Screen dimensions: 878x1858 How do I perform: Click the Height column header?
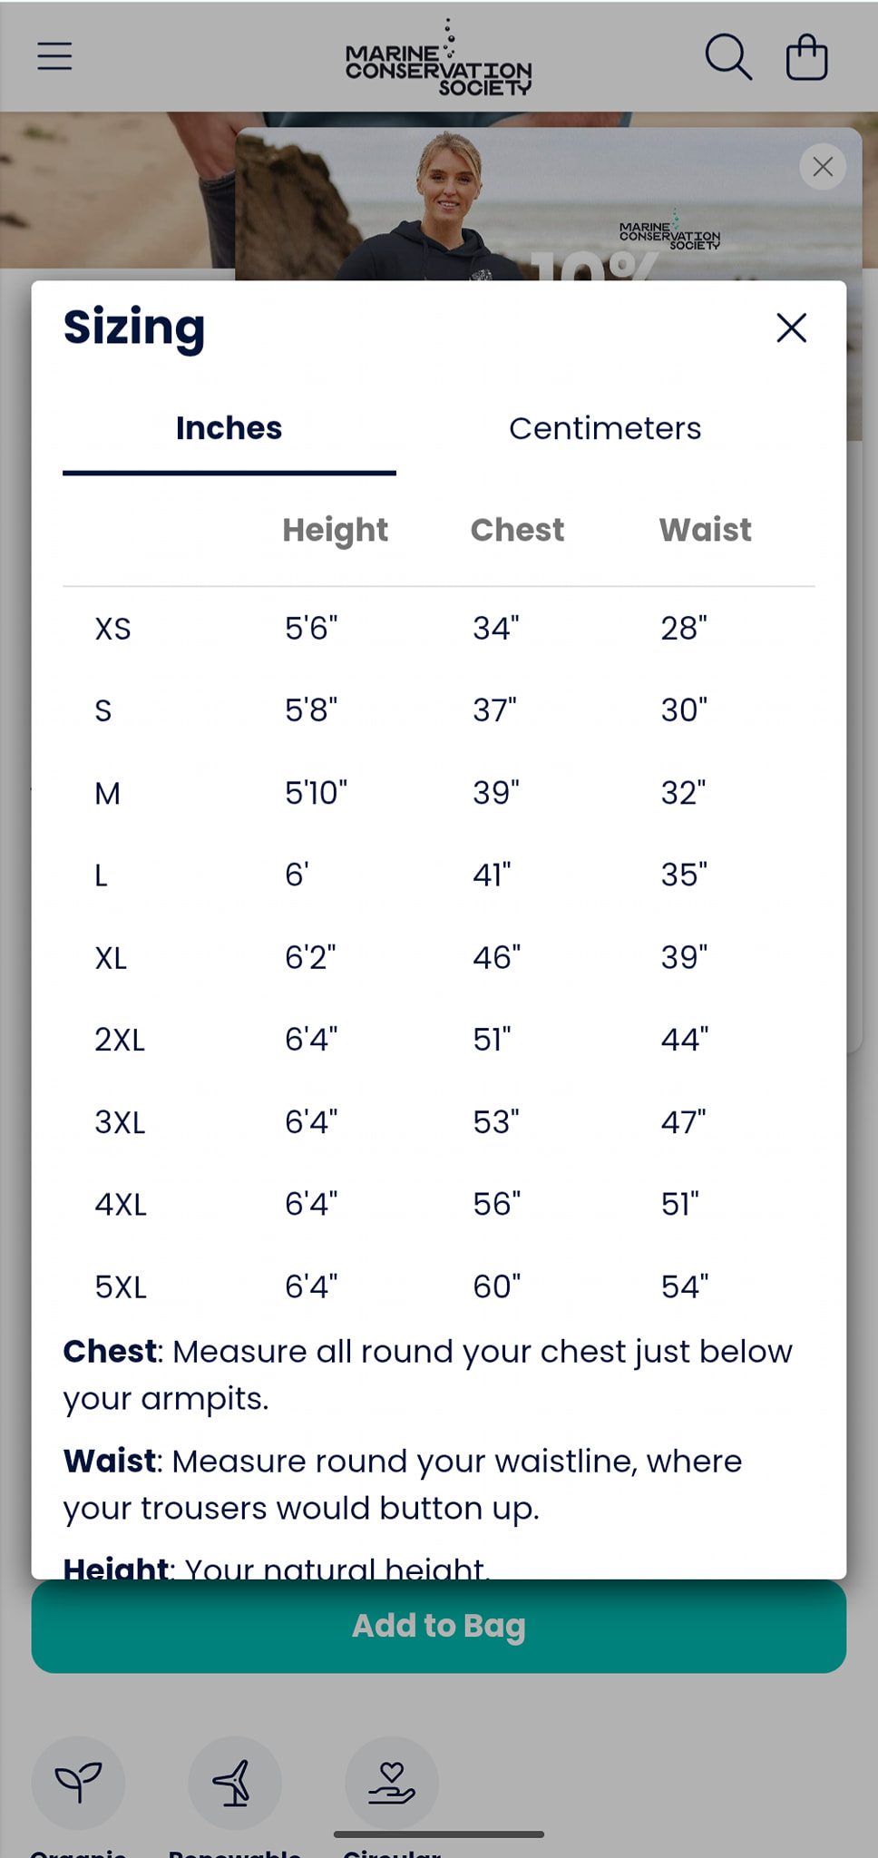335,530
